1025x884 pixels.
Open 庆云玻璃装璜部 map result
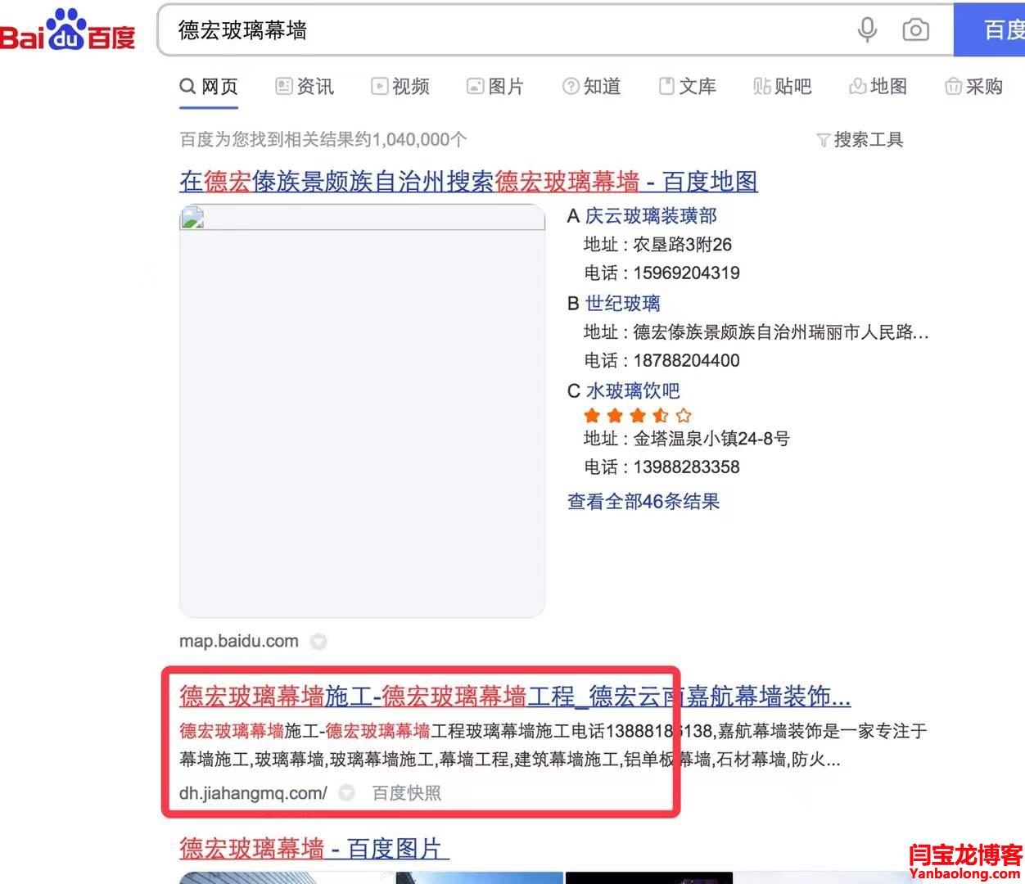(651, 216)
